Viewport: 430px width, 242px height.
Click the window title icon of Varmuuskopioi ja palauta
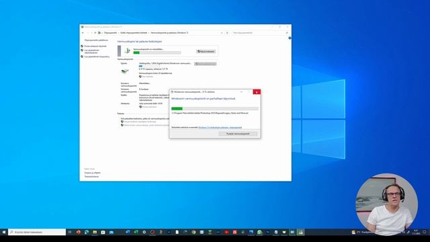pos(82,27)
